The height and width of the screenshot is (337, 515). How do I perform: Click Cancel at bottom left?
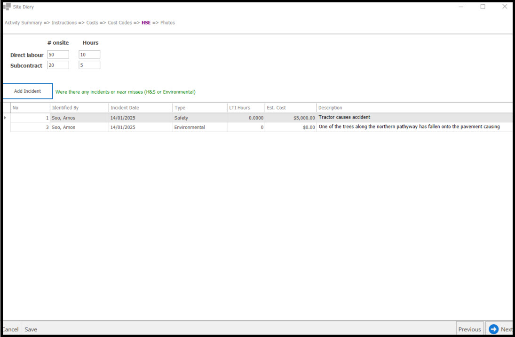tap(10, 329)
